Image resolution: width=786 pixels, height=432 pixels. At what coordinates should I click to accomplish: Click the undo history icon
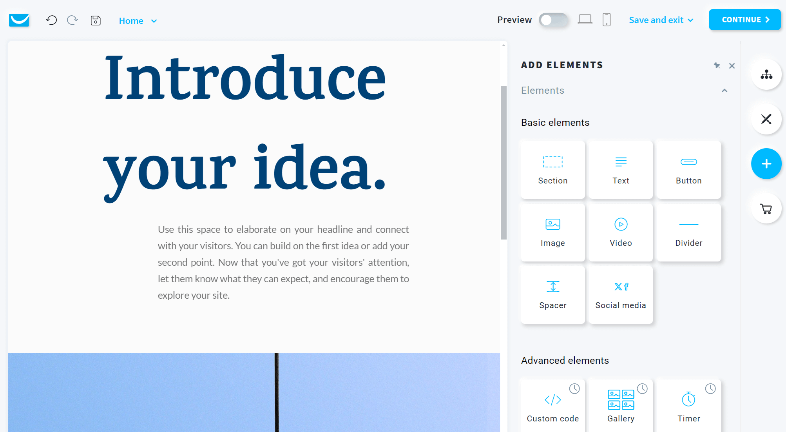(51, 21)
